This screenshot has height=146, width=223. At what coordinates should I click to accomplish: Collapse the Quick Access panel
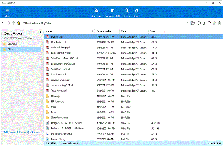(41, 32)
